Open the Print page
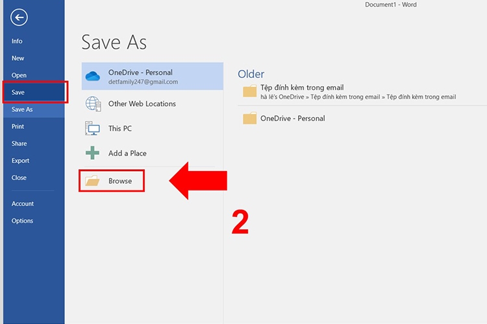This screenshot has height=324, width=487. click(34, 126)
